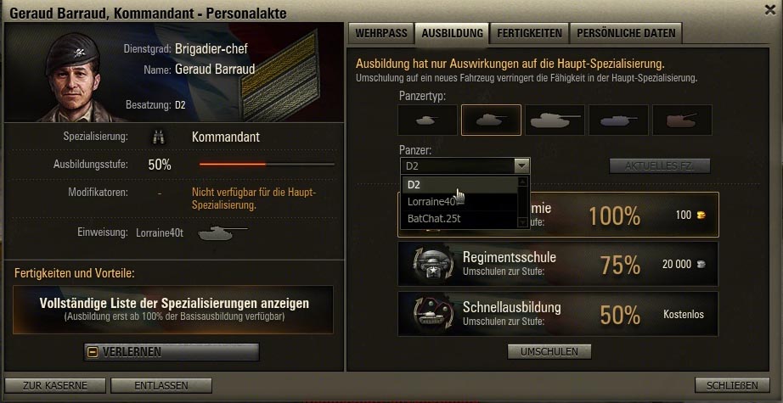Select the artillery SPG type icon

[682, 120]
